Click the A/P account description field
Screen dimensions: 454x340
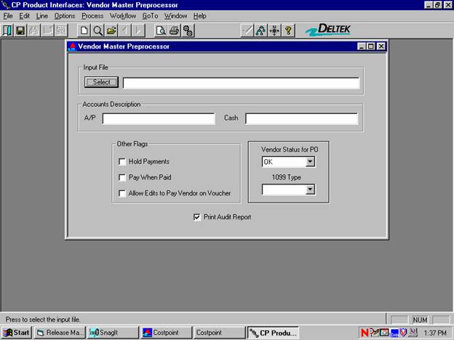[159, 118]
